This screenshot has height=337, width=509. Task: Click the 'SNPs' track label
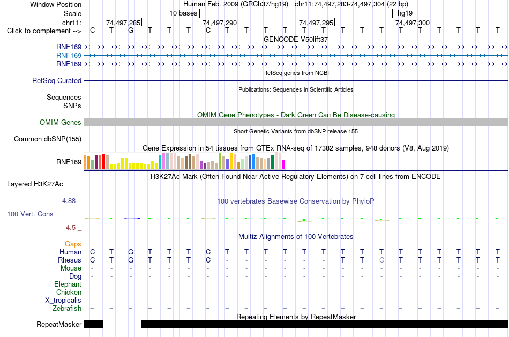coord(72,106)
